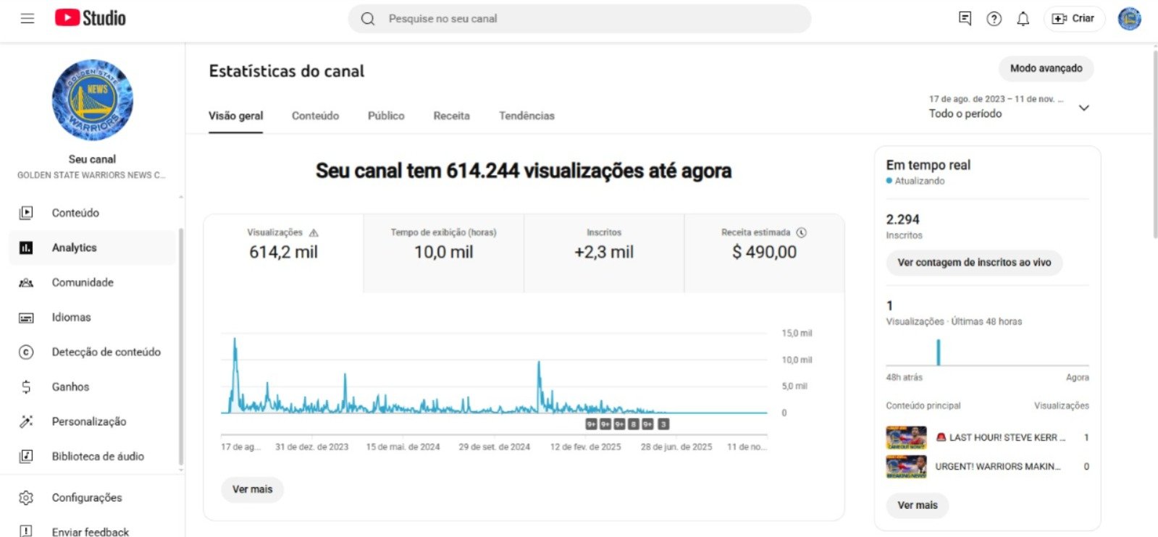Open the notifications bell
The width and height of the screenshot is (1158, 537).
coord(1023,19)
